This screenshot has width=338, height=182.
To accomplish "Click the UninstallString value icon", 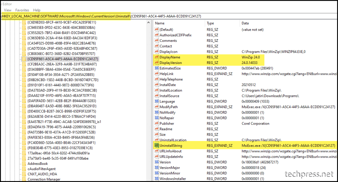I will click(x=157, y=145).
